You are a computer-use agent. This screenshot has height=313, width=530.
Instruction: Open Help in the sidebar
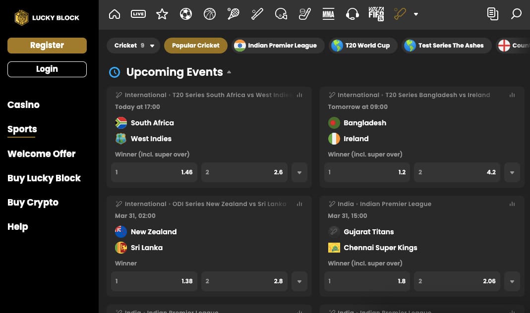point(18,226)
